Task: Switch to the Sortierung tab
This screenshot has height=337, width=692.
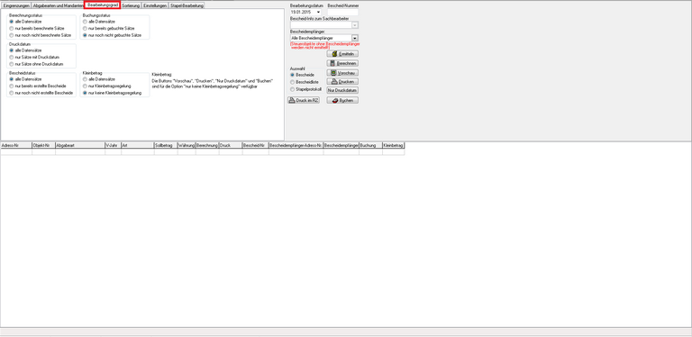Action: coord(131,5)
